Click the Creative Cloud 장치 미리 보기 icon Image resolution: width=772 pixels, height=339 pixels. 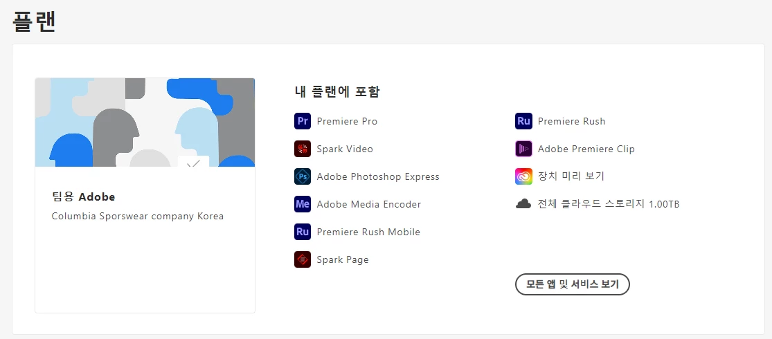[524, 176]
